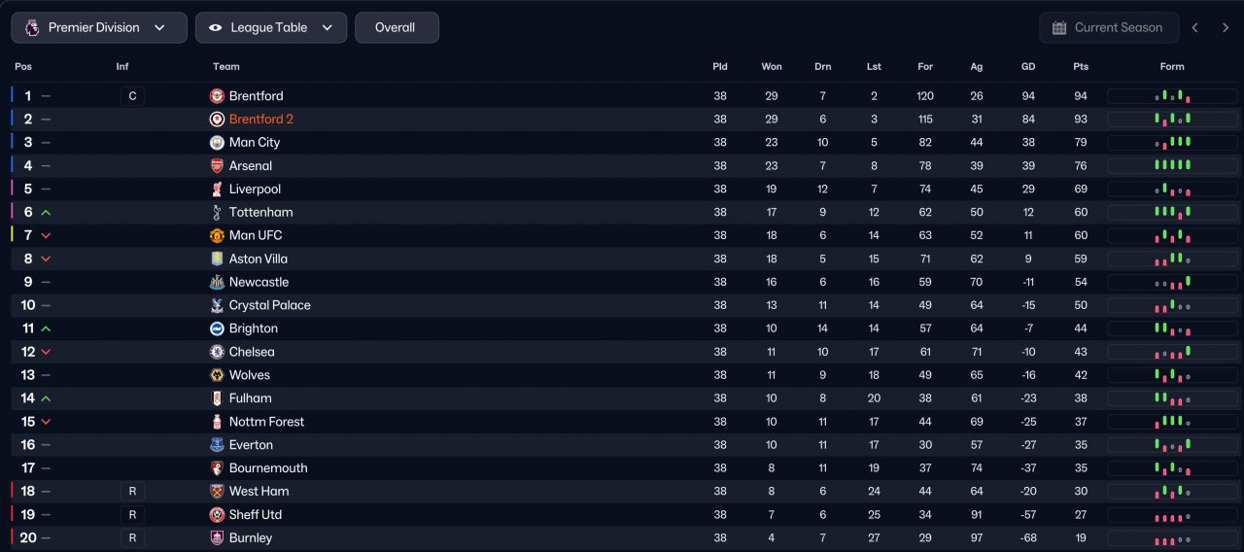Click the Overall button

click(397, 28)
